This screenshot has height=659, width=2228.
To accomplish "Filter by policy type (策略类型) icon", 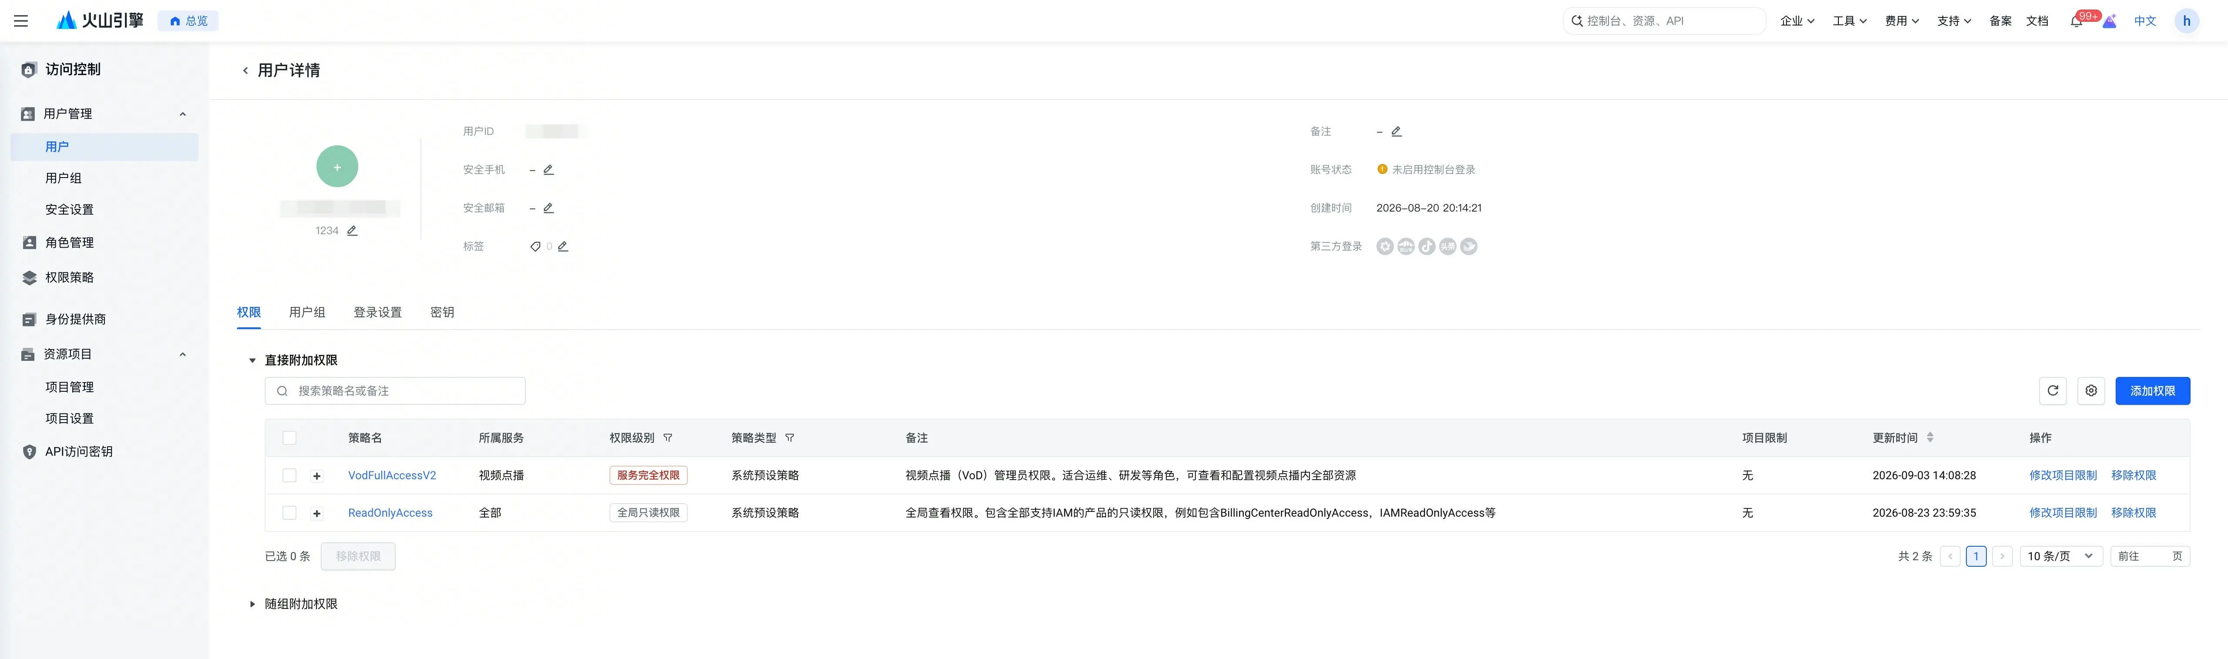I will point(790,438).
